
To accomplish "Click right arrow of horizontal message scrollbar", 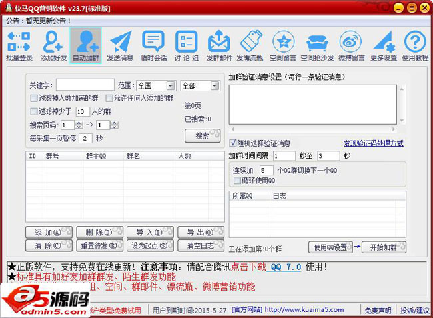I will (394, 129).
